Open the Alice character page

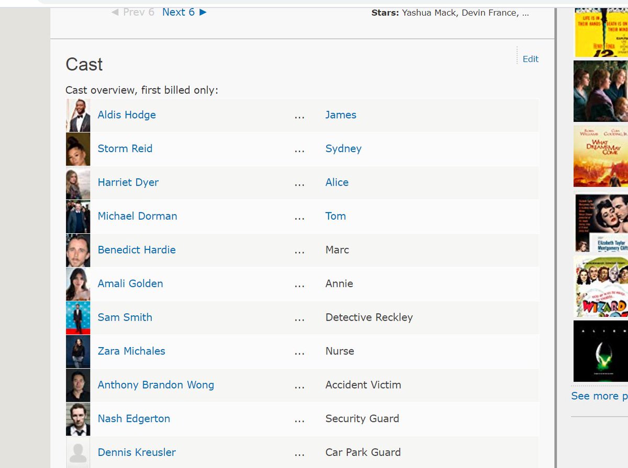point(337,182)
